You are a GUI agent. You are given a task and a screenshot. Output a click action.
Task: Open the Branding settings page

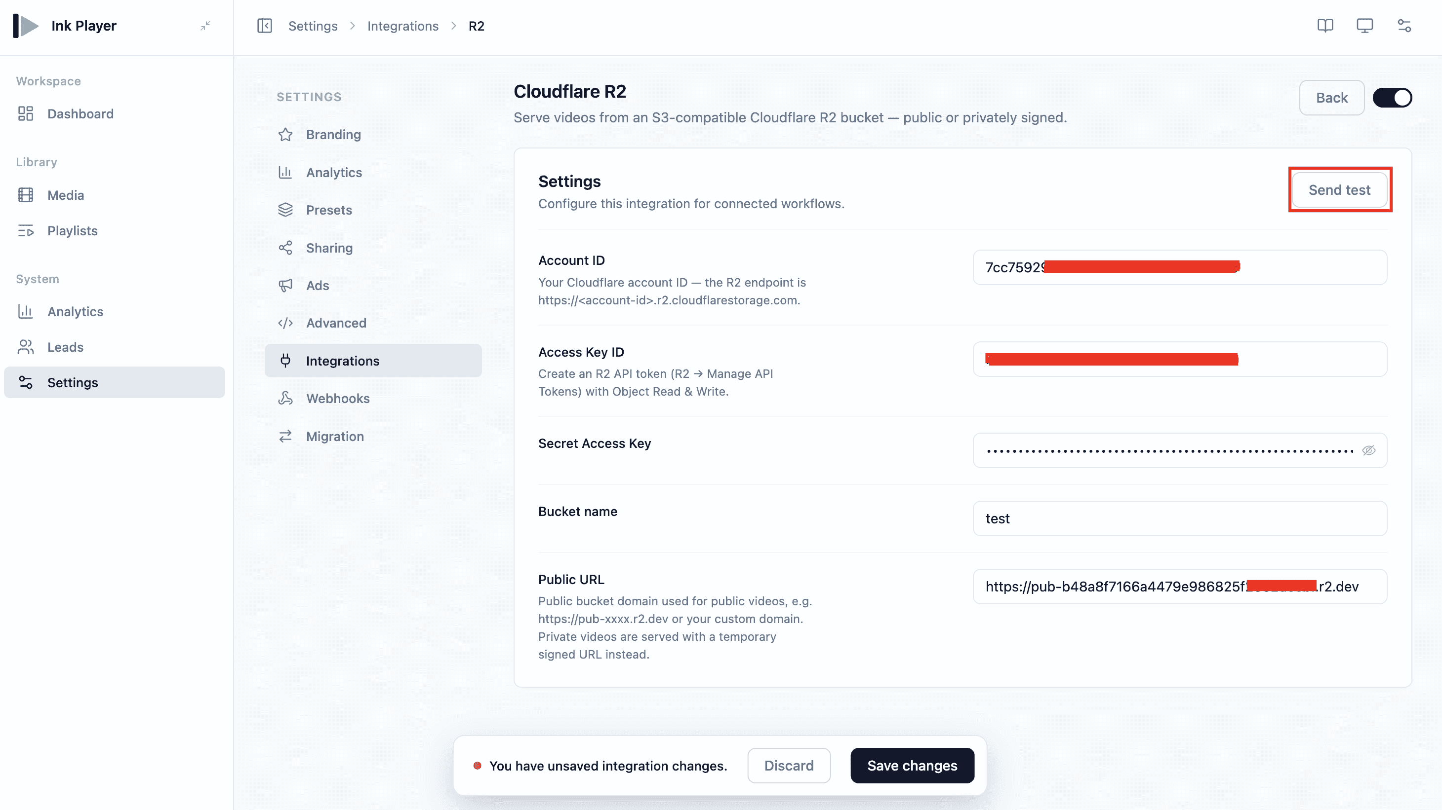pyautogui.click(x=373, y=134)
